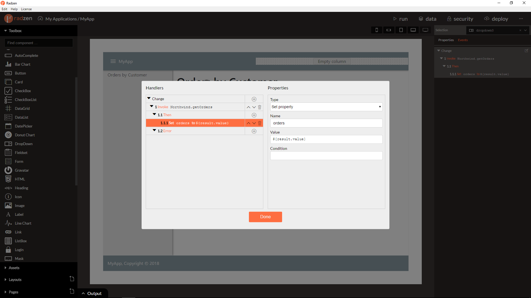Move the Set orders action down

pyautogui.click(x=254, y=123)
